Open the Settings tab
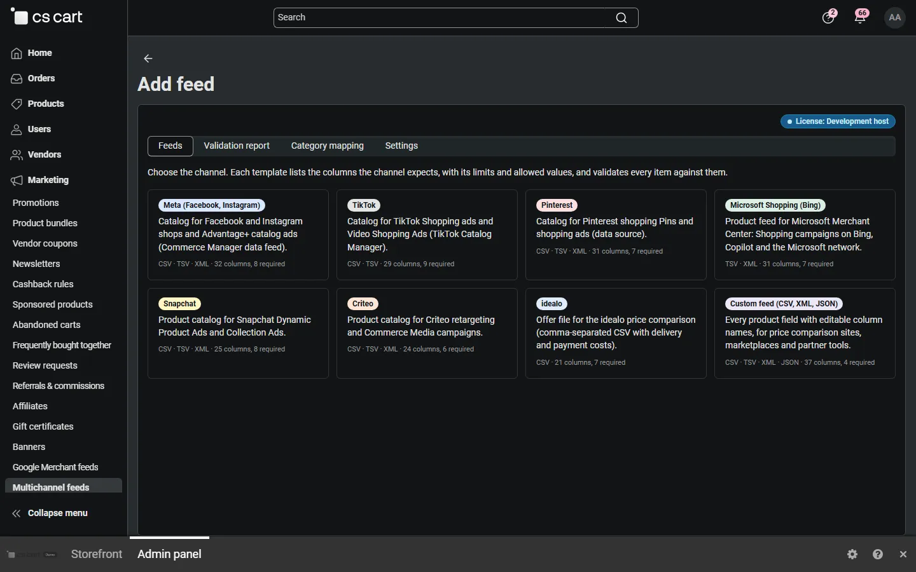 tap(401, 146)
